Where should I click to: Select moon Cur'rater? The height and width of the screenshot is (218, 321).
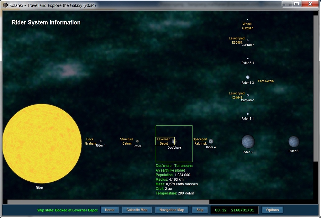coord(247,40)
